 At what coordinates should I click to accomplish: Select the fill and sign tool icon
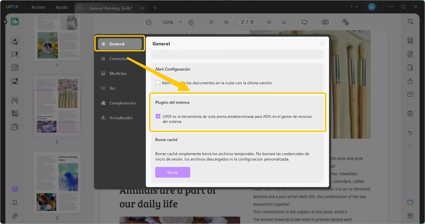pos(15,81)
